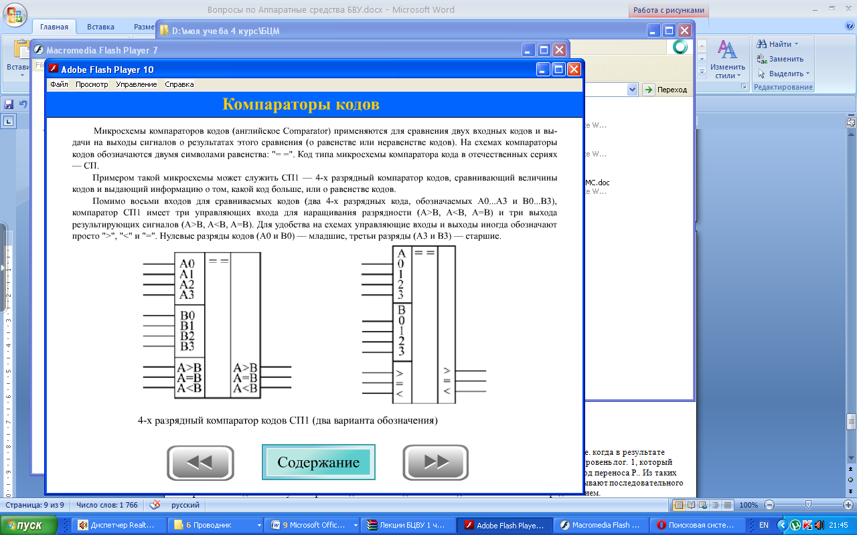Go to next slide with forward button
857x535 pixels.
coord(436,463)
